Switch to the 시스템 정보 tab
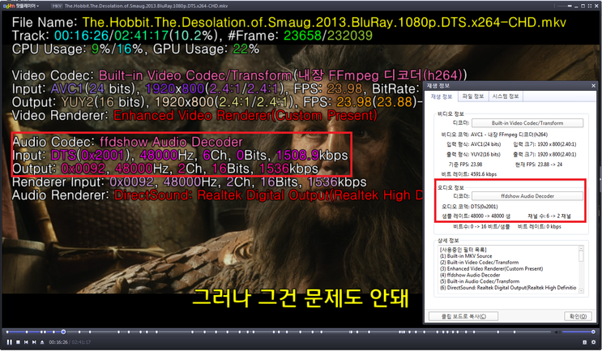This screenshot has width=602, height=351. tap(506, 96)
